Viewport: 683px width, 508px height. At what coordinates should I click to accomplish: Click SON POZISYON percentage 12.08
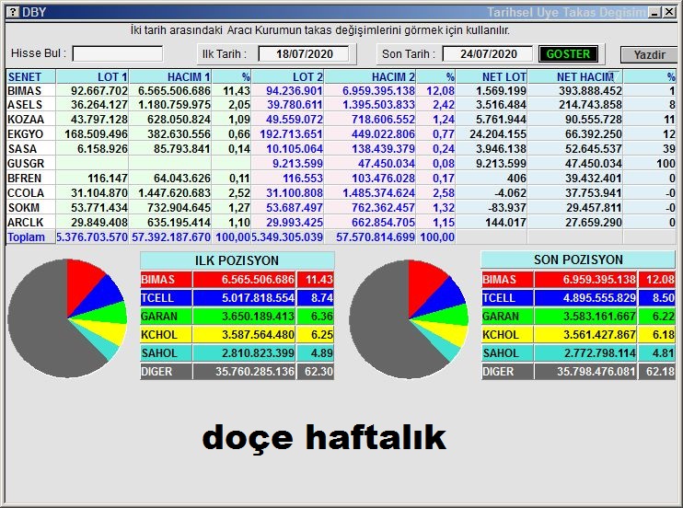coord(660,279)
